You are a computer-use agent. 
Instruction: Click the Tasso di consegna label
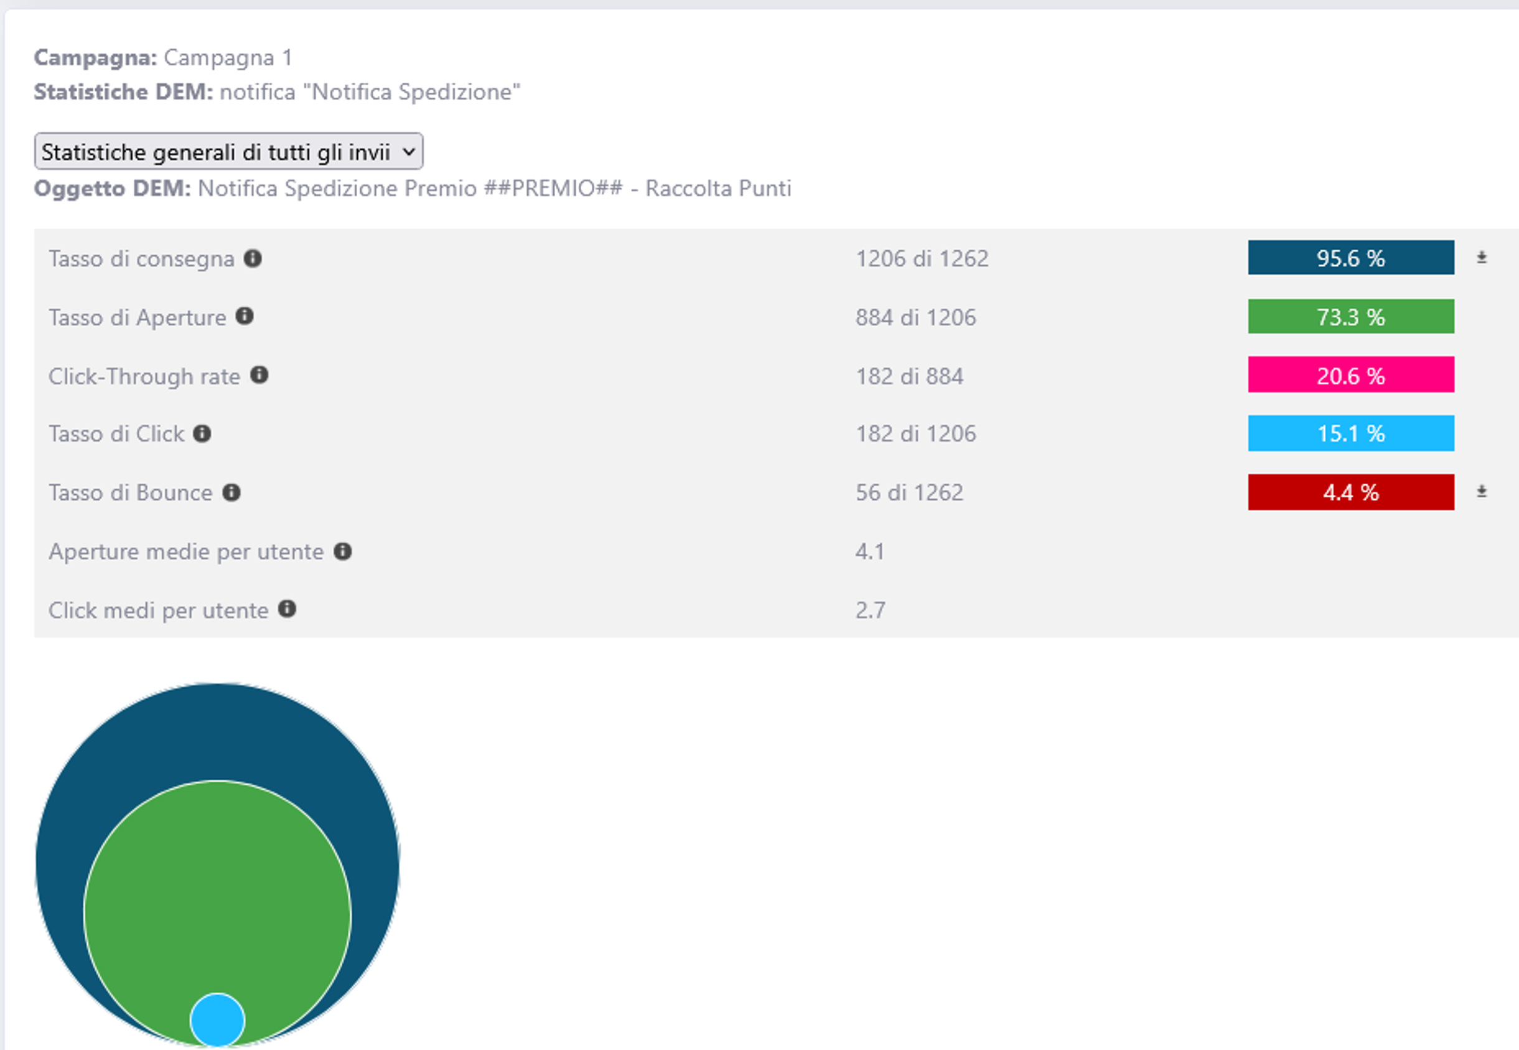pos(141,258)
